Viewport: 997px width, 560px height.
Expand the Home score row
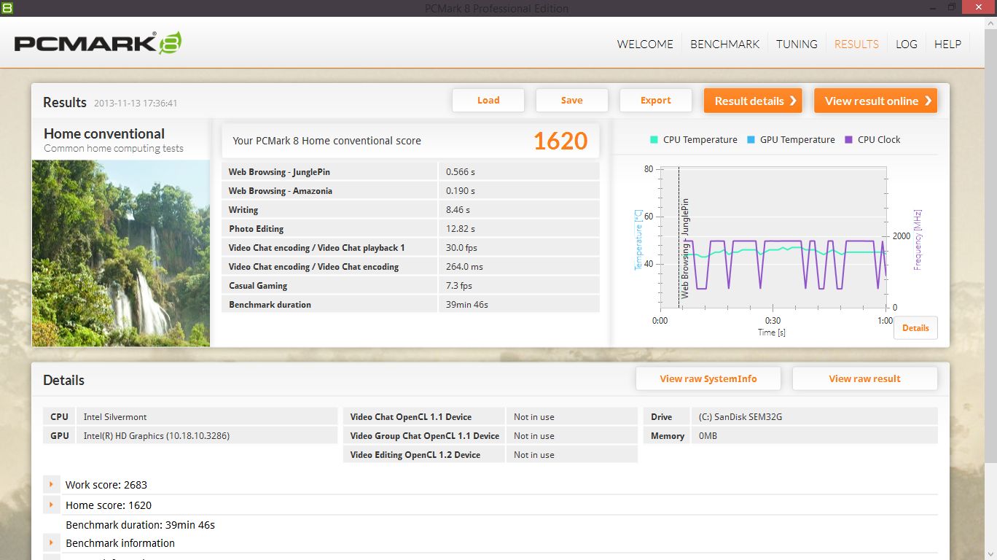point(52,505)
